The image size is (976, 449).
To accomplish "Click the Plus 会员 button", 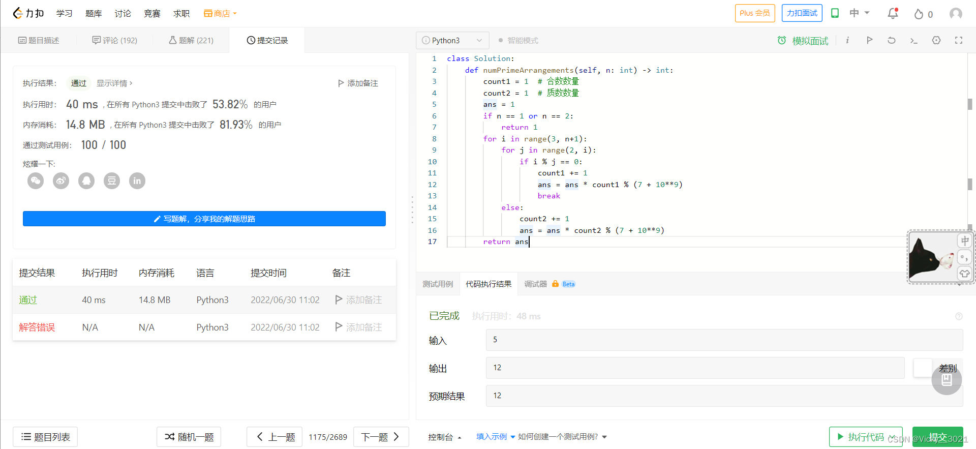I will 755,13.
